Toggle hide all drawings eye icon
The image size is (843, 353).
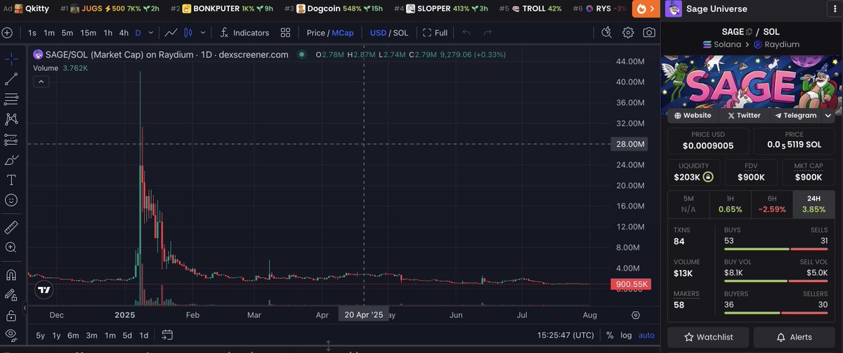coord(11,335)
